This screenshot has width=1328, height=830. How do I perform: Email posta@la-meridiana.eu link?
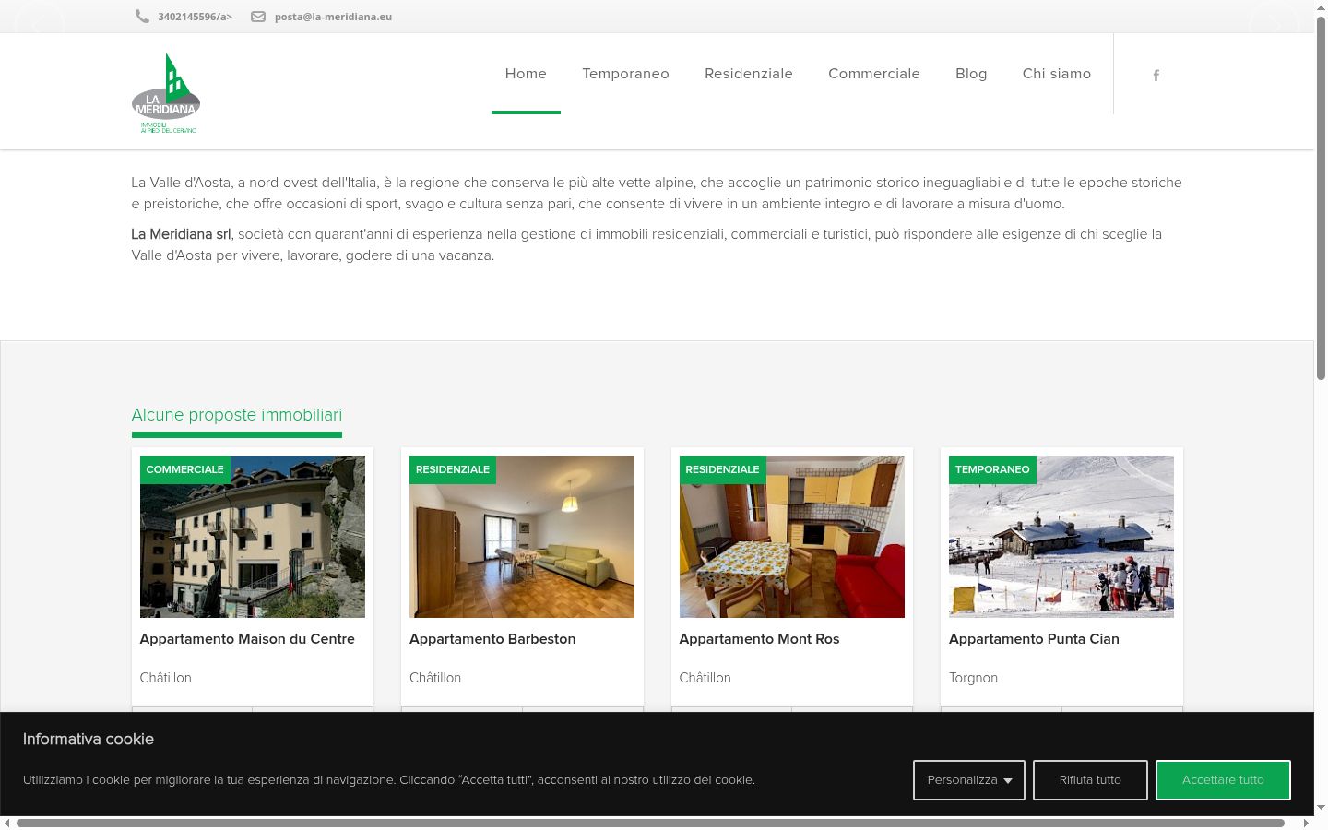[x=333, y=17]
